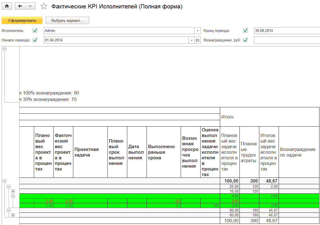Click the Конец периода date field 30.06.2014
This screenshot has width=320, height=225.
[285, 31]
